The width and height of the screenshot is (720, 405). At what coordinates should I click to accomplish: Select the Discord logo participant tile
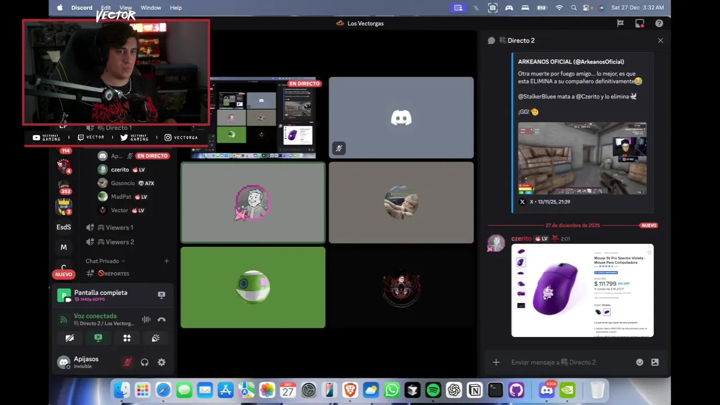click(401, 118)
